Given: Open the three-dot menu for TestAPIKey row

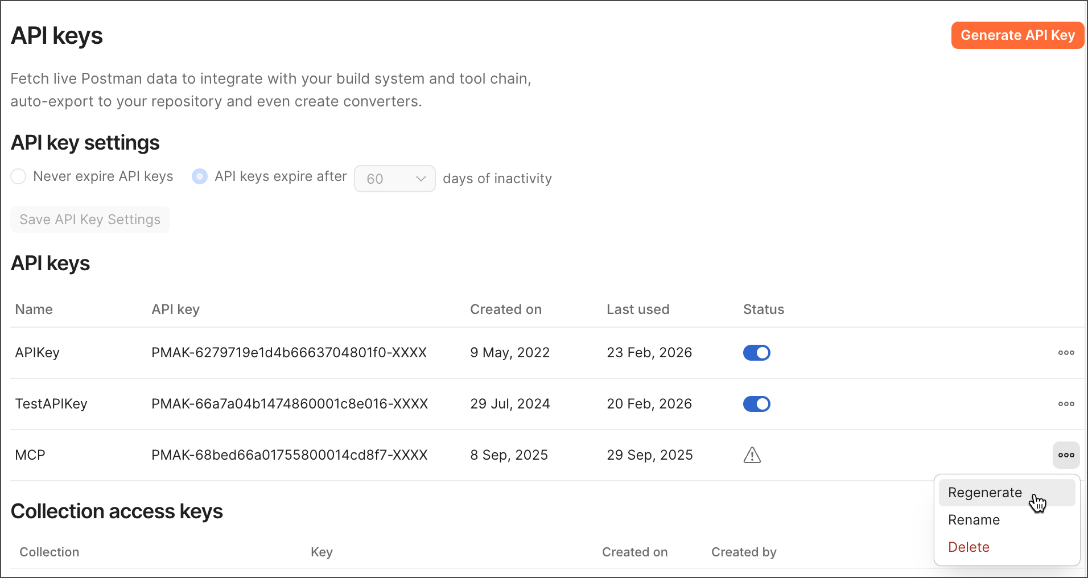Looking at the screenshot, I should 1066,404.
